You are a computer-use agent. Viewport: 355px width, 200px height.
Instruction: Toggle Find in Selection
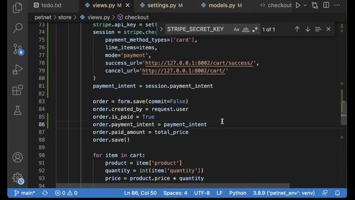tap(318, 29)
